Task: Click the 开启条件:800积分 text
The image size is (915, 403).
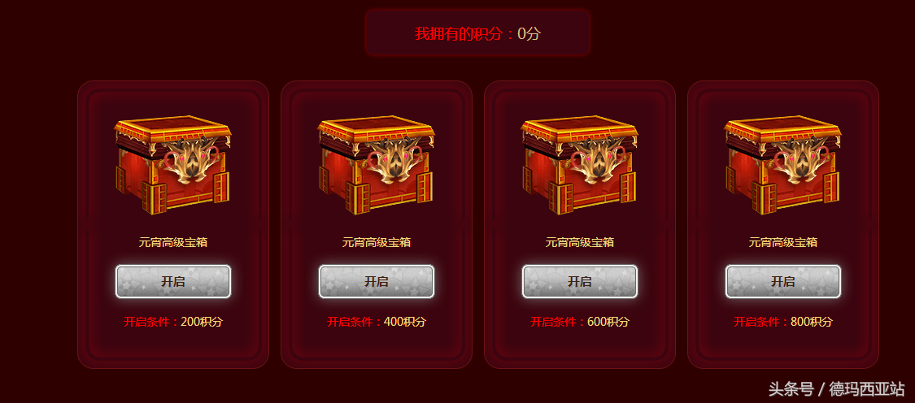Action: 783,322
